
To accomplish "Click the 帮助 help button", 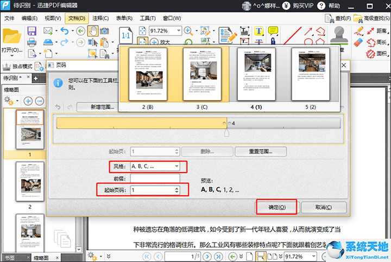I will pyautogui.click(x=329, y=5).
